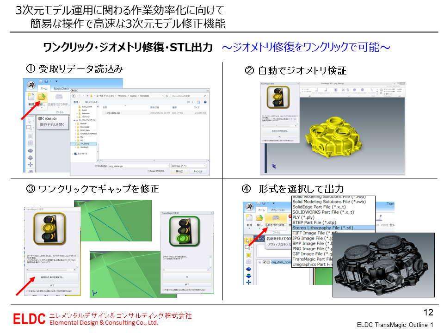Click the yellow traffic light icon in the left dialog
The image size is (444, 333).
click(x=49, y=229)
